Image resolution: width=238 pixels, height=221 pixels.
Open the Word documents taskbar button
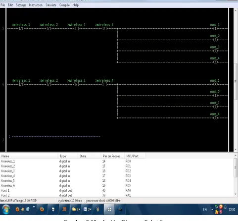(87, 210)
